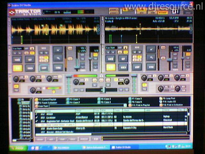
Task: Click the left deck waveform display
Action: coord(55,30)
